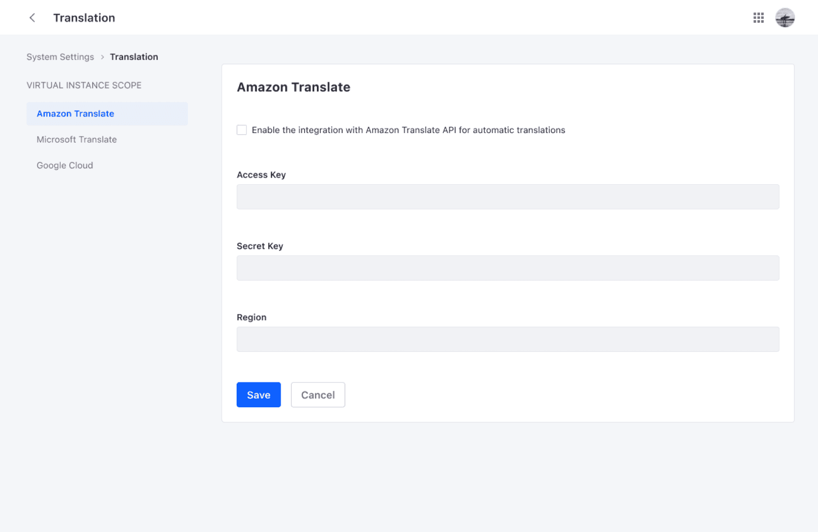Go back using the header arrow
The height and width of the screenshot is (532, 818).
tap(32, 18)
